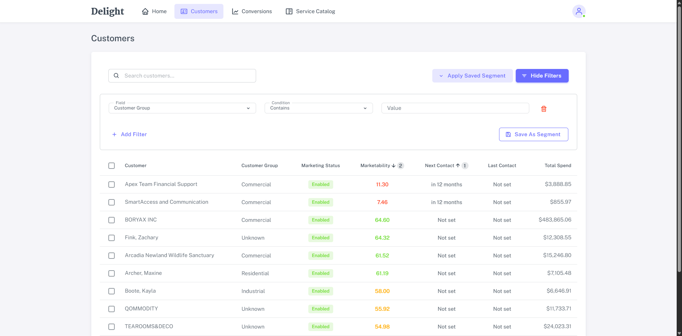Focus the filter Value input field
This screenshot has height=336, width=682.
point(455,108)
